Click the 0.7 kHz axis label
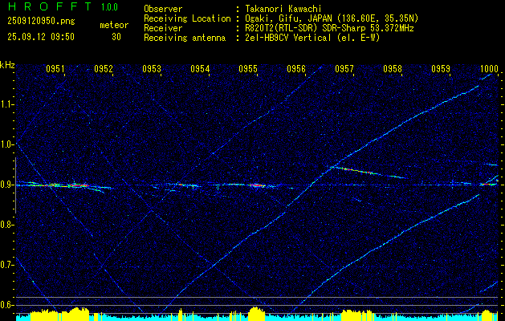The width and height of the screenshot is (505, 321). (7, 265)
